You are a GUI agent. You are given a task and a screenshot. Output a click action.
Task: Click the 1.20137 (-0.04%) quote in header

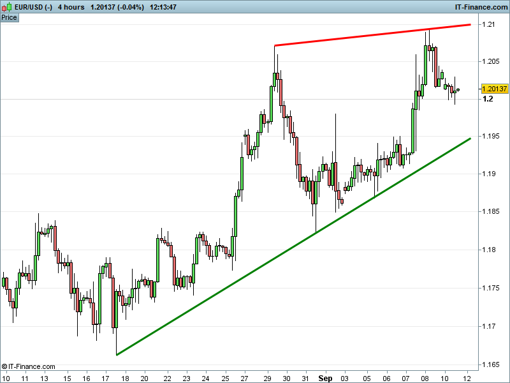click(117, 7)
